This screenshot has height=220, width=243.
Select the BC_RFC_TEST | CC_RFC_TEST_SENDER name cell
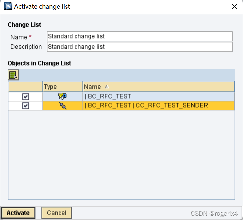point(159,106)
